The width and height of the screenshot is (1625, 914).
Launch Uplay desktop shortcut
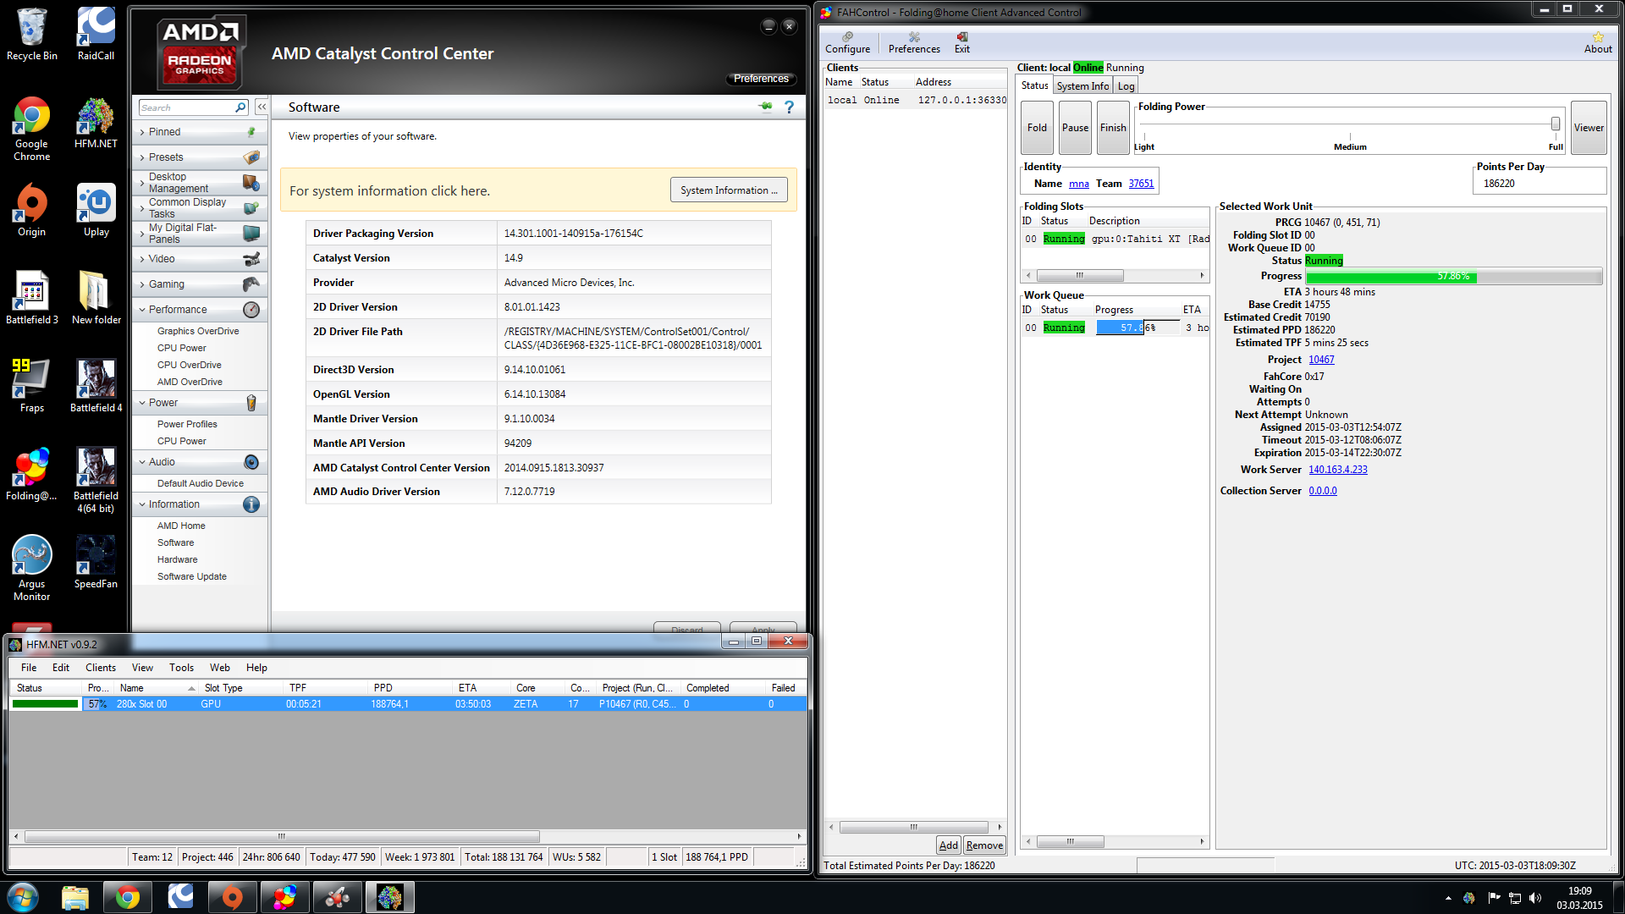96,210
